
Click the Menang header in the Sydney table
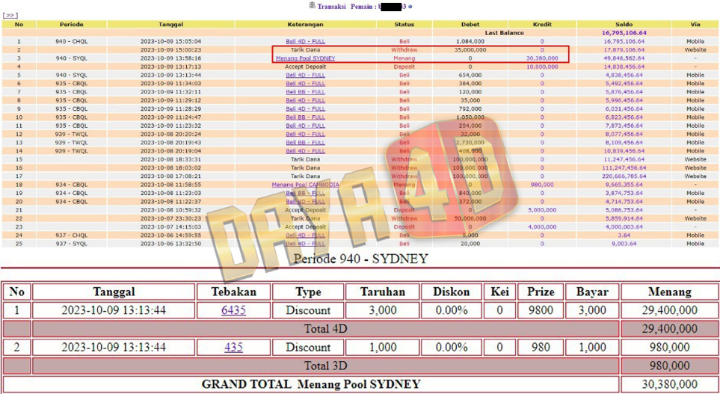[x=669, y=292]
